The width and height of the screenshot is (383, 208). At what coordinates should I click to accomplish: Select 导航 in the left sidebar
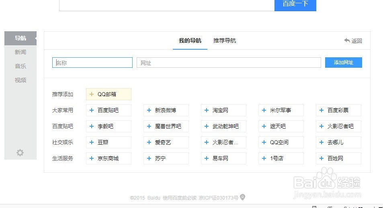[x=20, y=38]
